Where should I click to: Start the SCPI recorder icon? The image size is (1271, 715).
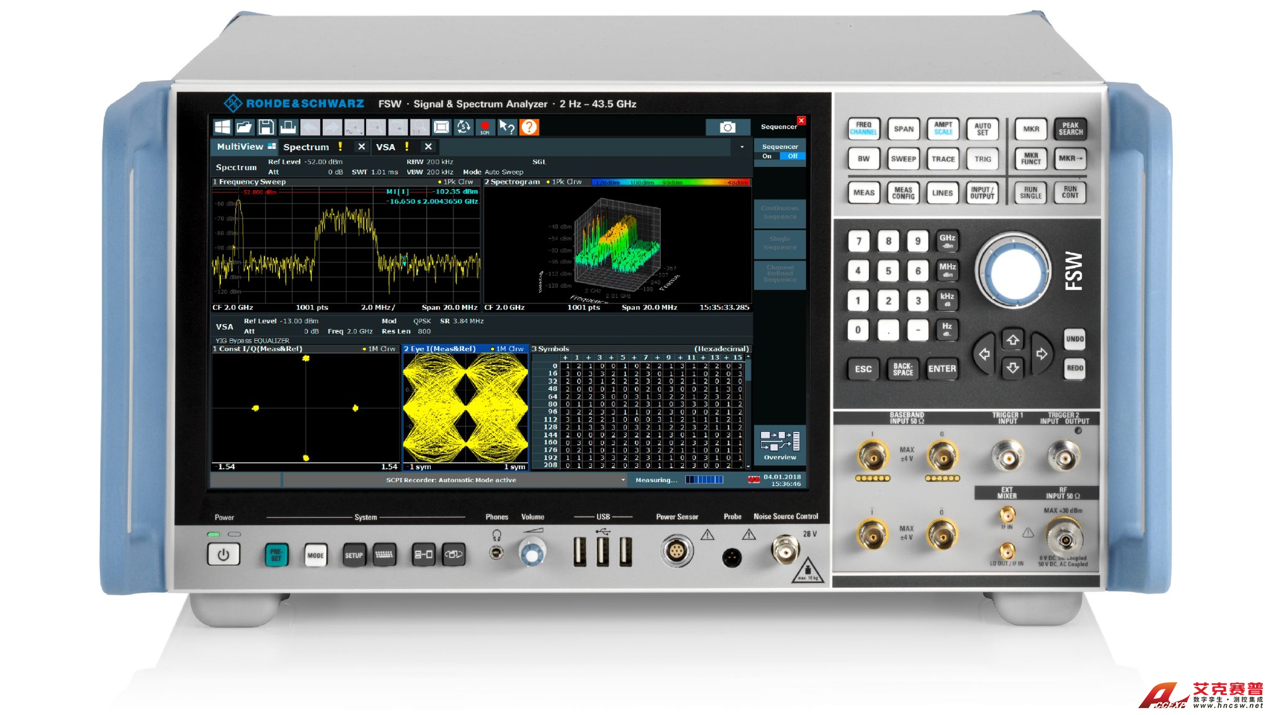(485, 127)
